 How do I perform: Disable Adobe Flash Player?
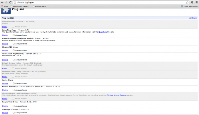pyautogui.click(x=5, y=60)
